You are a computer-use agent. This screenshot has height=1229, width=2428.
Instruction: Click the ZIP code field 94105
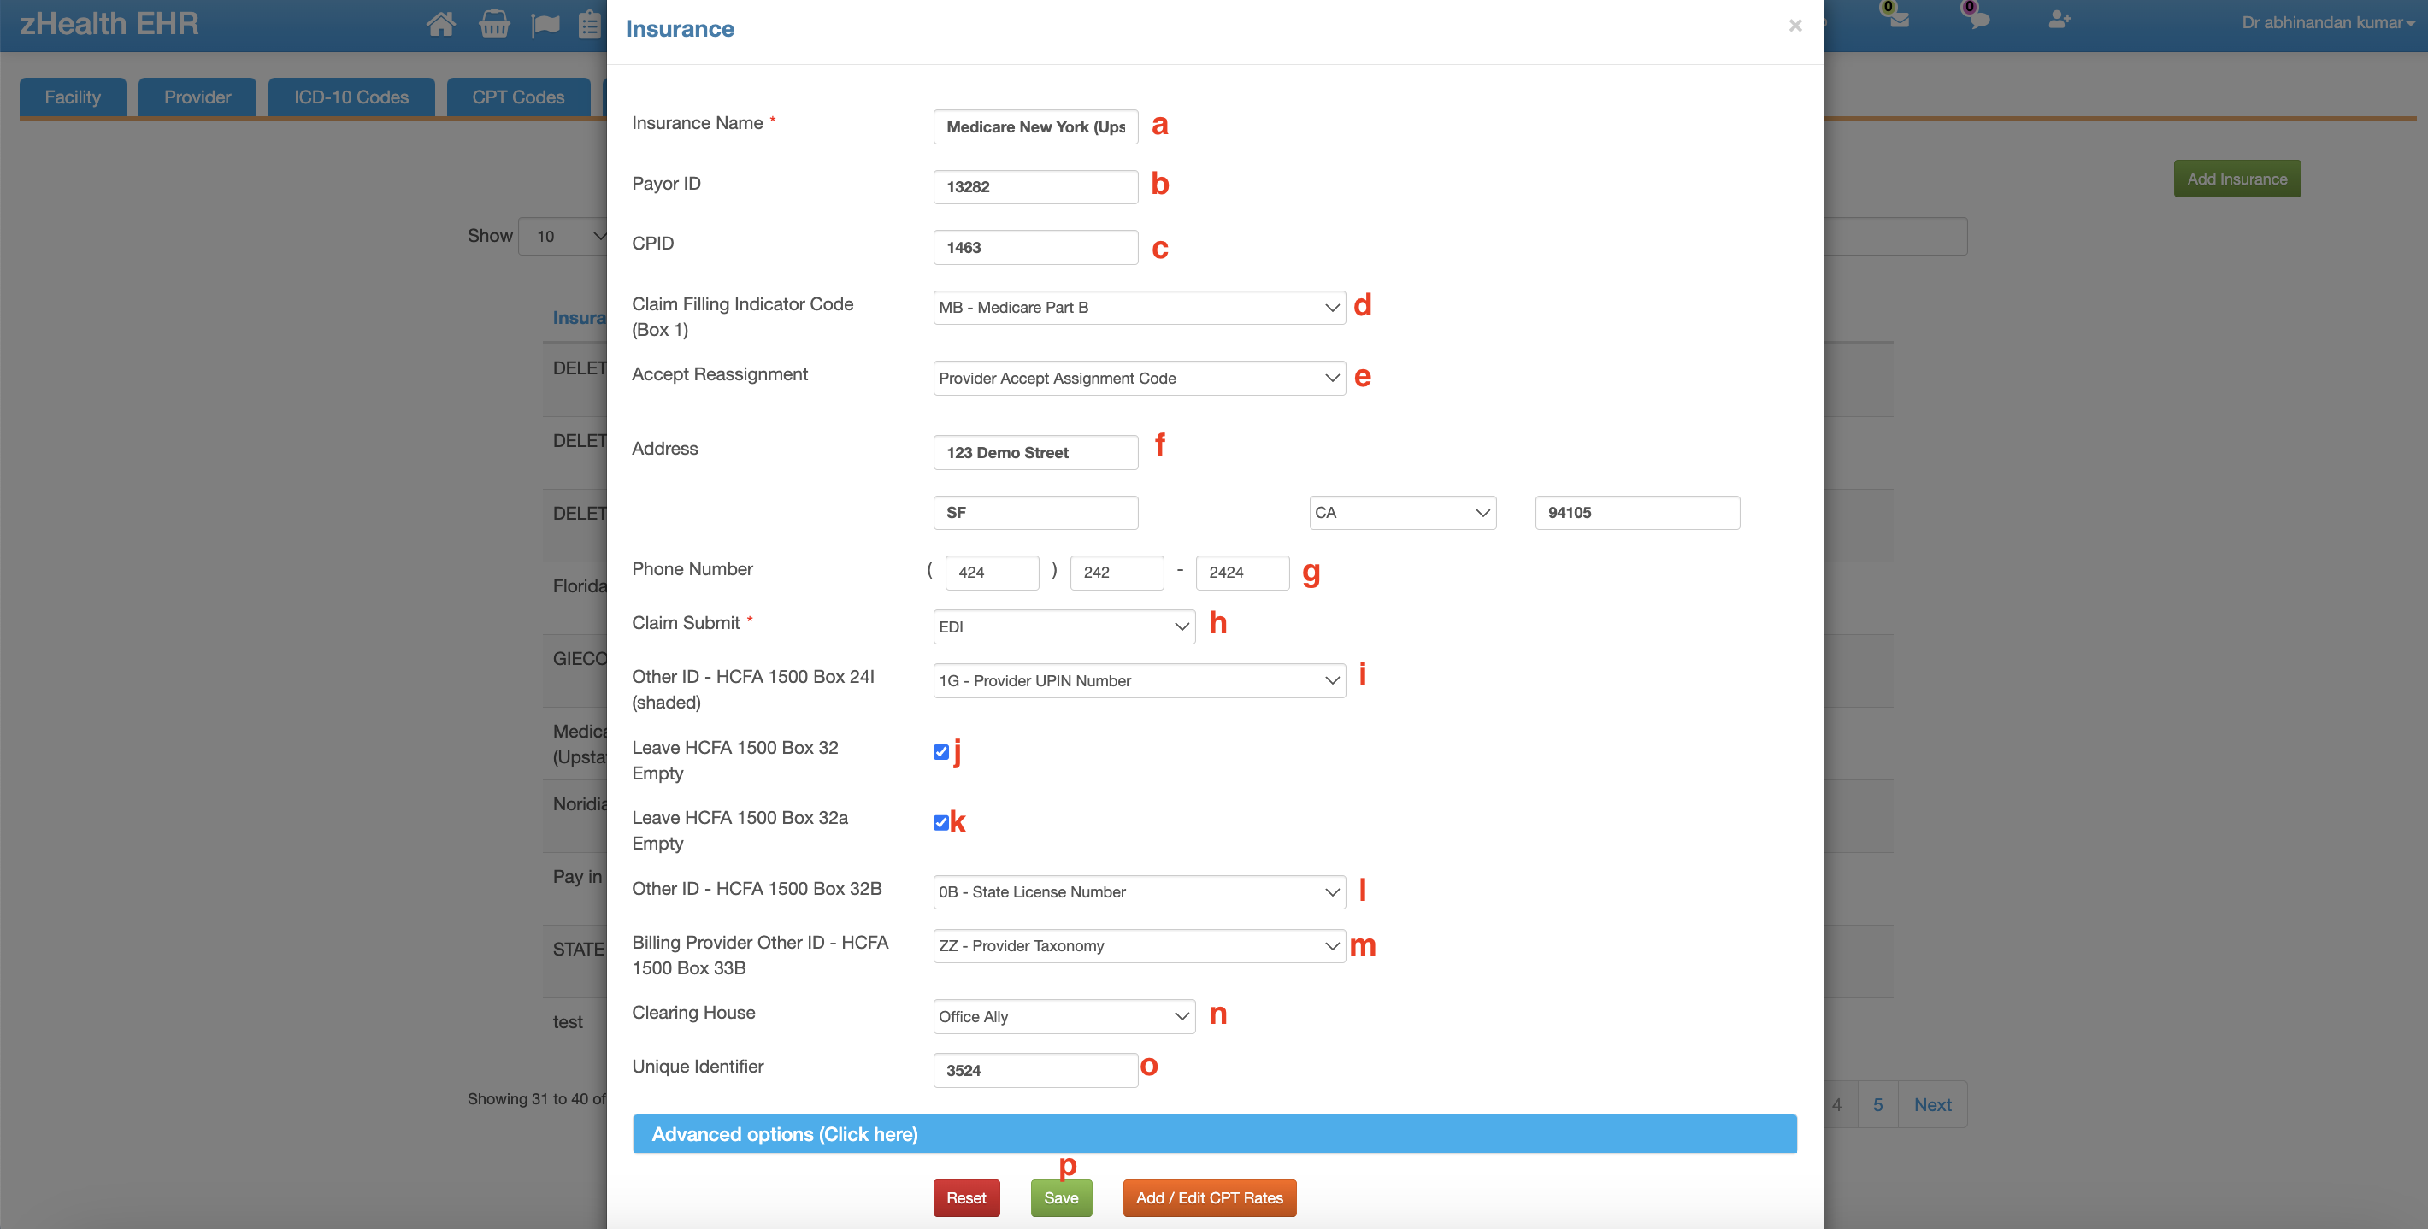[x=1637, y=513]
